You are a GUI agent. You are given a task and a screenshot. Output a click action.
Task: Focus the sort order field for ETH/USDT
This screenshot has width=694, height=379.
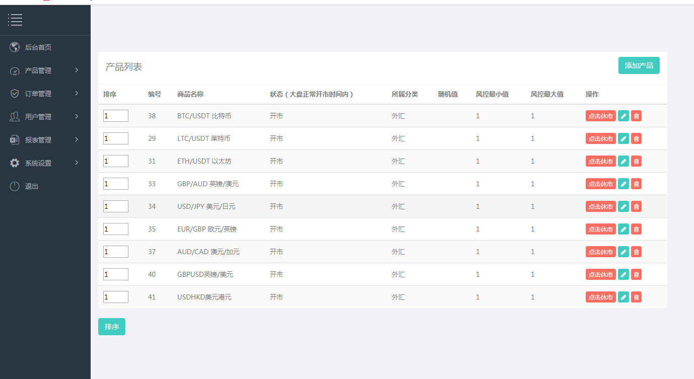coord(116,161)
